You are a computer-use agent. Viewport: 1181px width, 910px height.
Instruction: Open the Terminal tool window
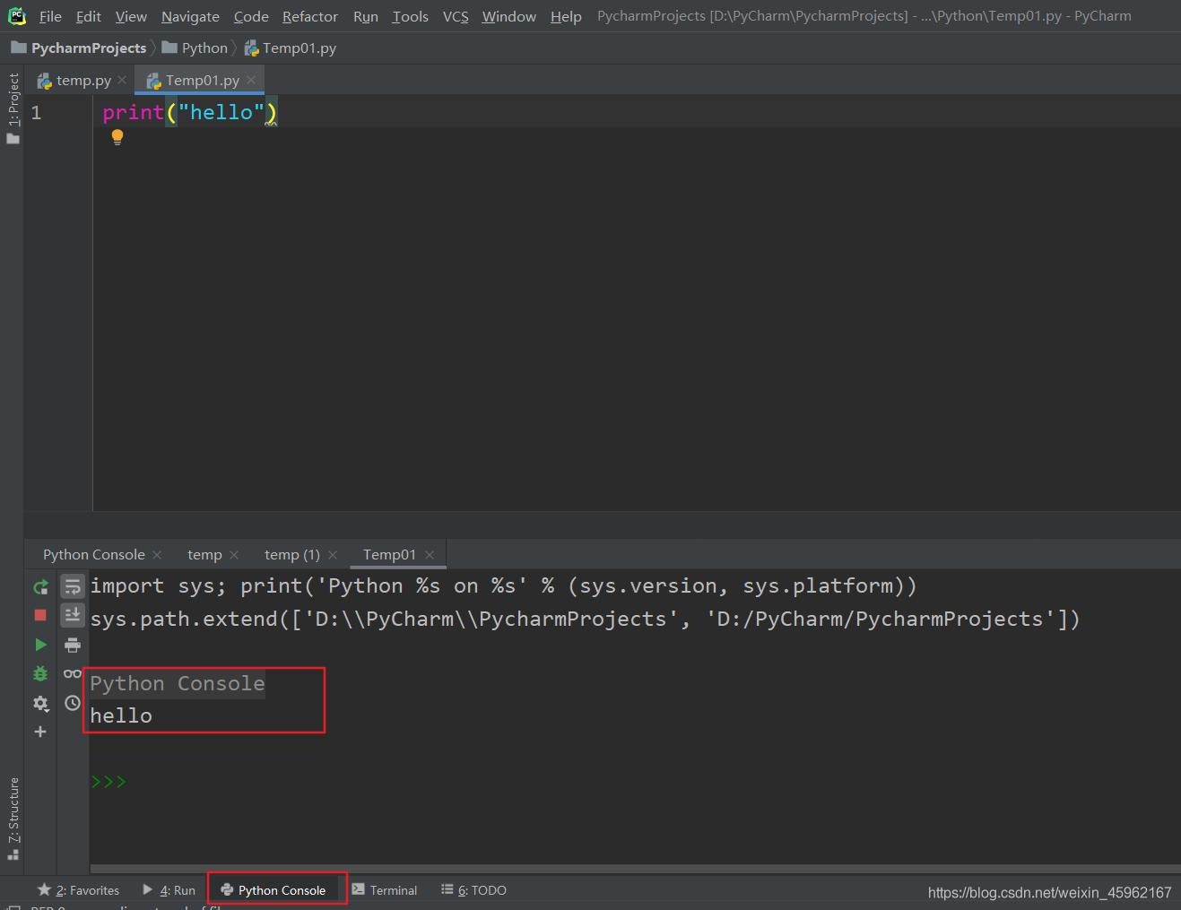(x=385, y=890)
